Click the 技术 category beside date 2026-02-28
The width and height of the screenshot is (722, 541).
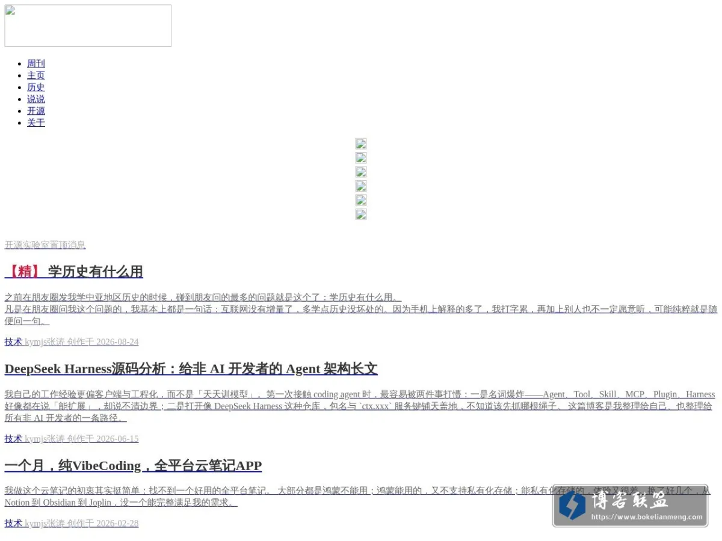[x=13, y=524]
